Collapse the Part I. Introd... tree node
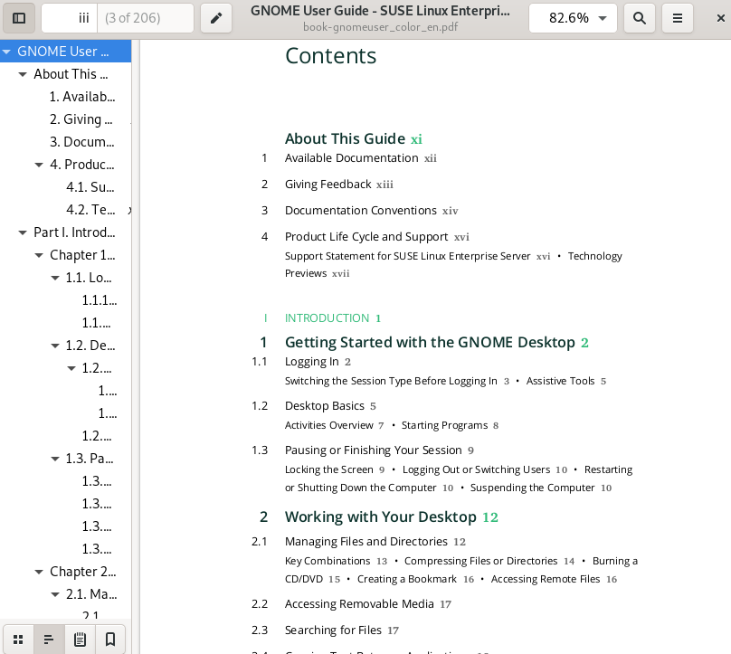Image resolution: width=731 pixels, height=654 pixels. pyautogui.click(x=24, y=232)
